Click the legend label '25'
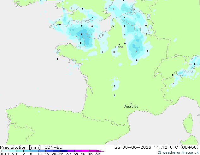Image resolution: width=200 pixels, height=155 pixels. tap(61, 154)
